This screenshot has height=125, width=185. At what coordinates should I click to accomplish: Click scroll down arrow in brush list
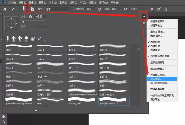click(139, 104)
